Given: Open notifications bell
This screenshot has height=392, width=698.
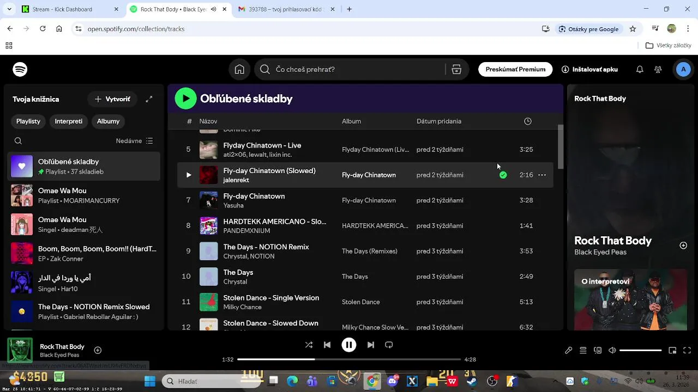Looking at the screenshot, I should (x=640, y=69).
